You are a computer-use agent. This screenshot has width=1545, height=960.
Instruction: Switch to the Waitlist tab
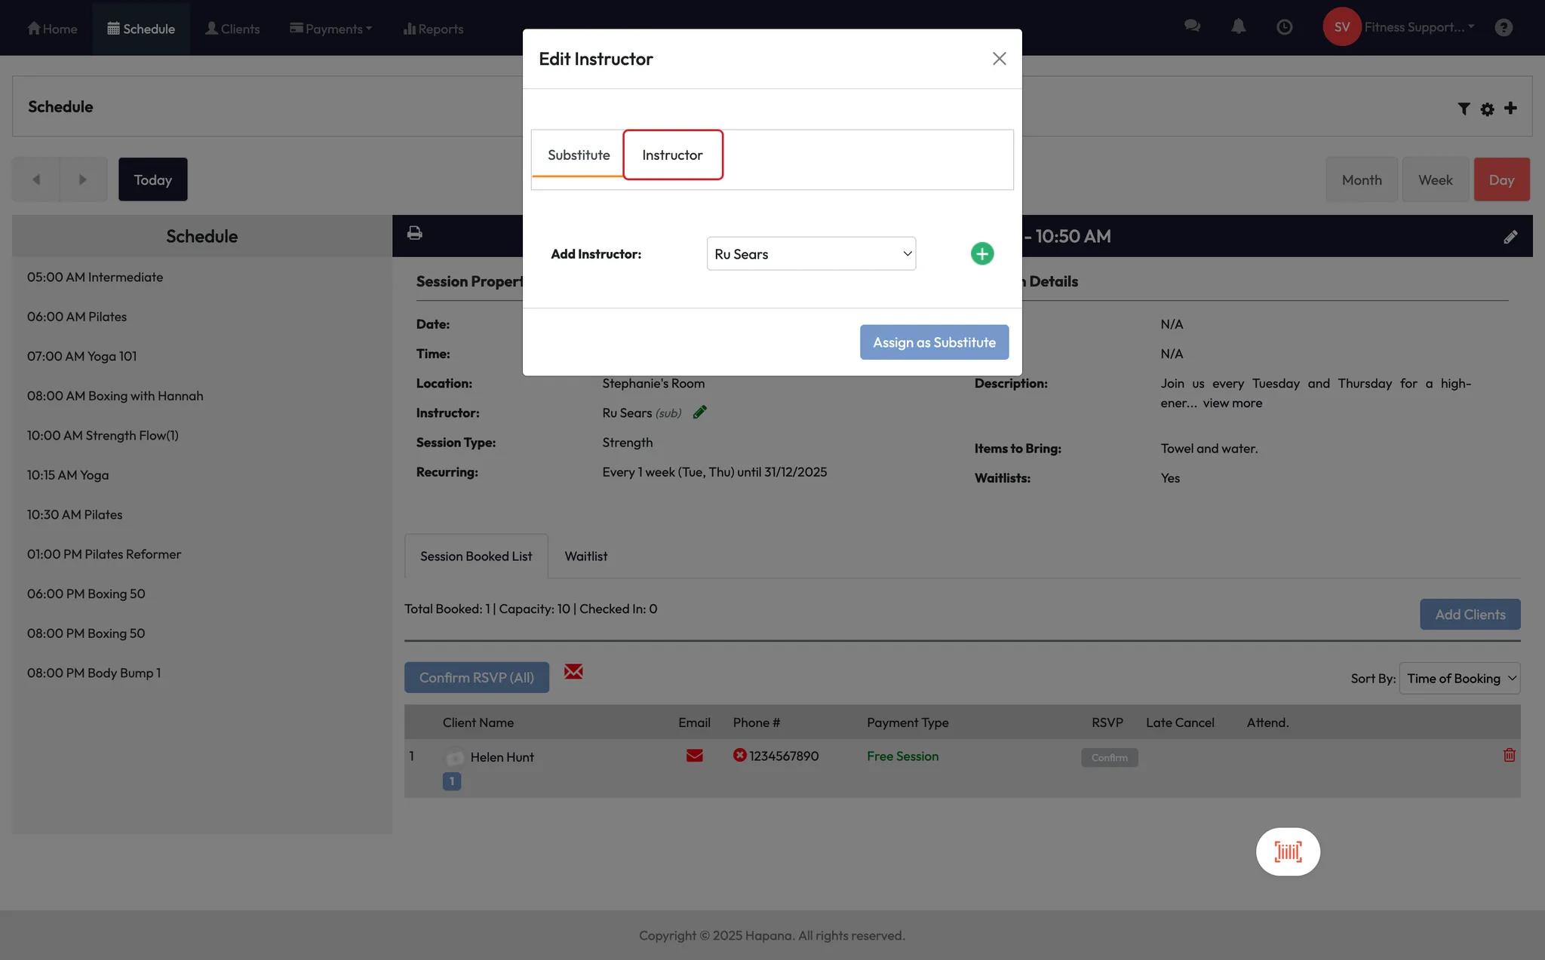585,556
